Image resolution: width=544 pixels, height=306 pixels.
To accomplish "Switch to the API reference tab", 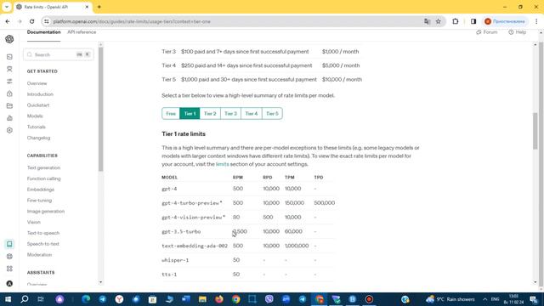I will (82, 32).
